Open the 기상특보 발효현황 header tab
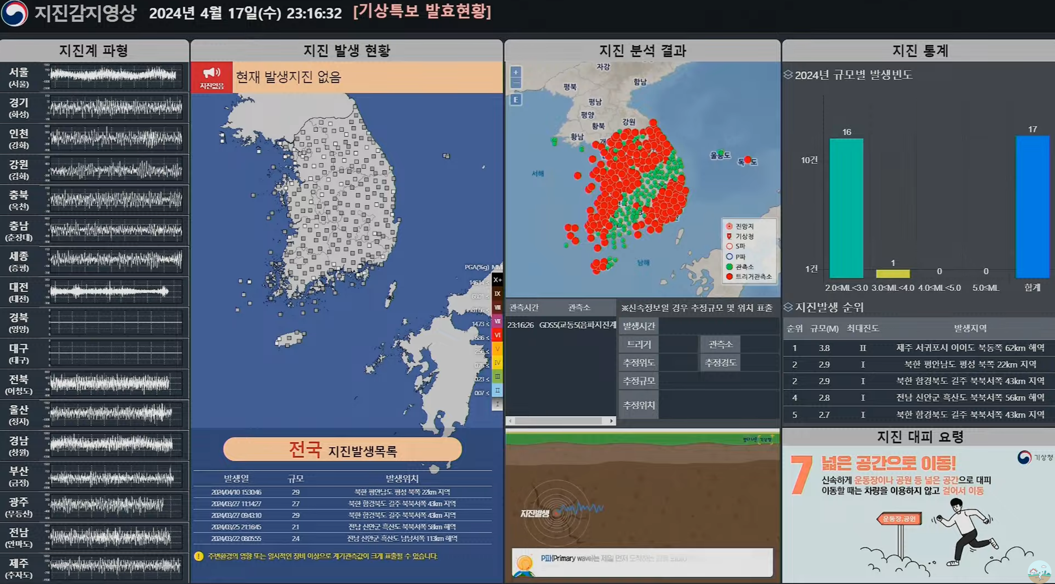 click(x=422, y=11)
